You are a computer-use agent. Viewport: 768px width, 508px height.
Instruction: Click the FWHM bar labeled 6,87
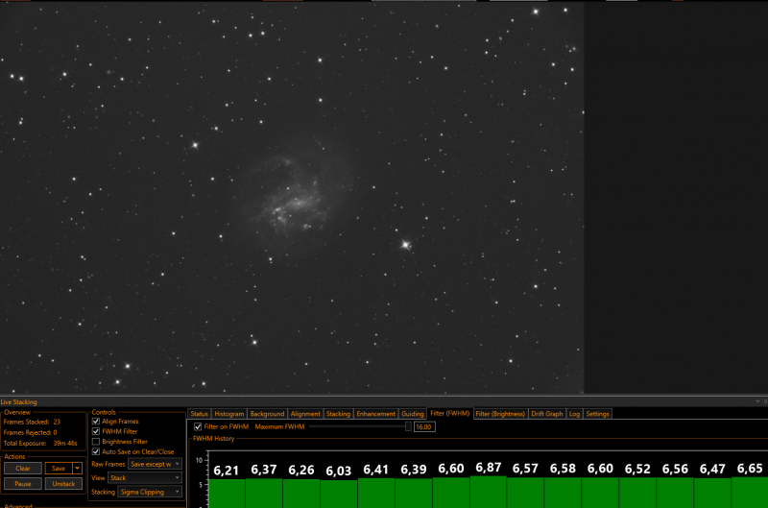pos(489,492)
